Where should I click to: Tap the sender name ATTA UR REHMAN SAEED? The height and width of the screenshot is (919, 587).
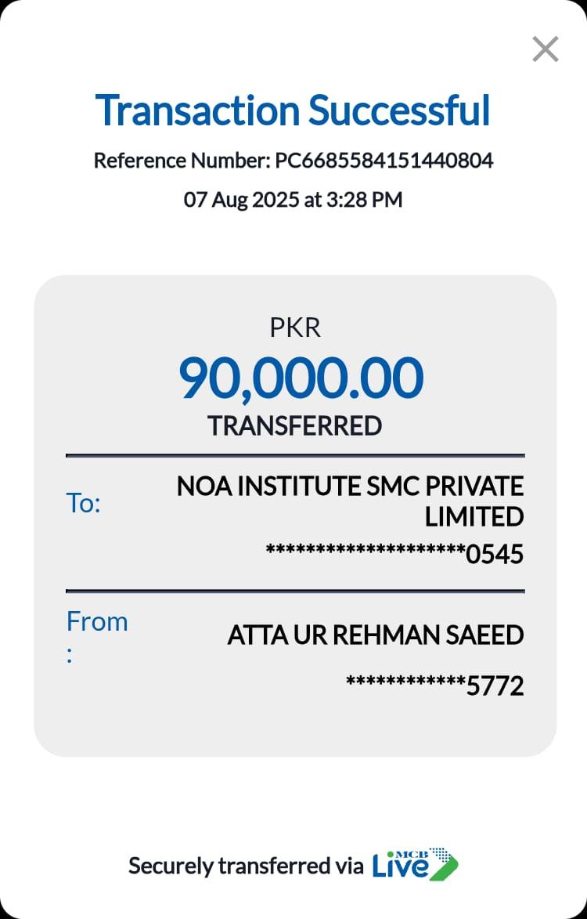375,635
